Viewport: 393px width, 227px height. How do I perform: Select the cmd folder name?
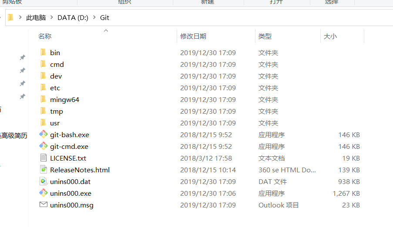tap(57, 65)
